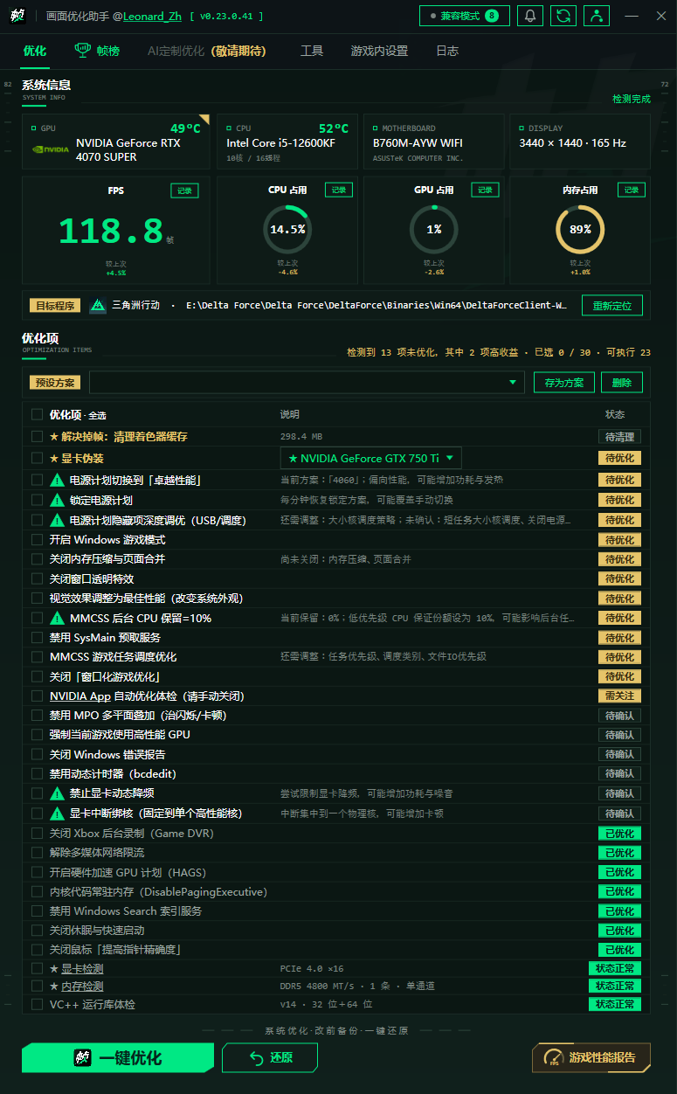
Task: Click the NVIDIA logo in GPU card
Action: pos(49,149)
